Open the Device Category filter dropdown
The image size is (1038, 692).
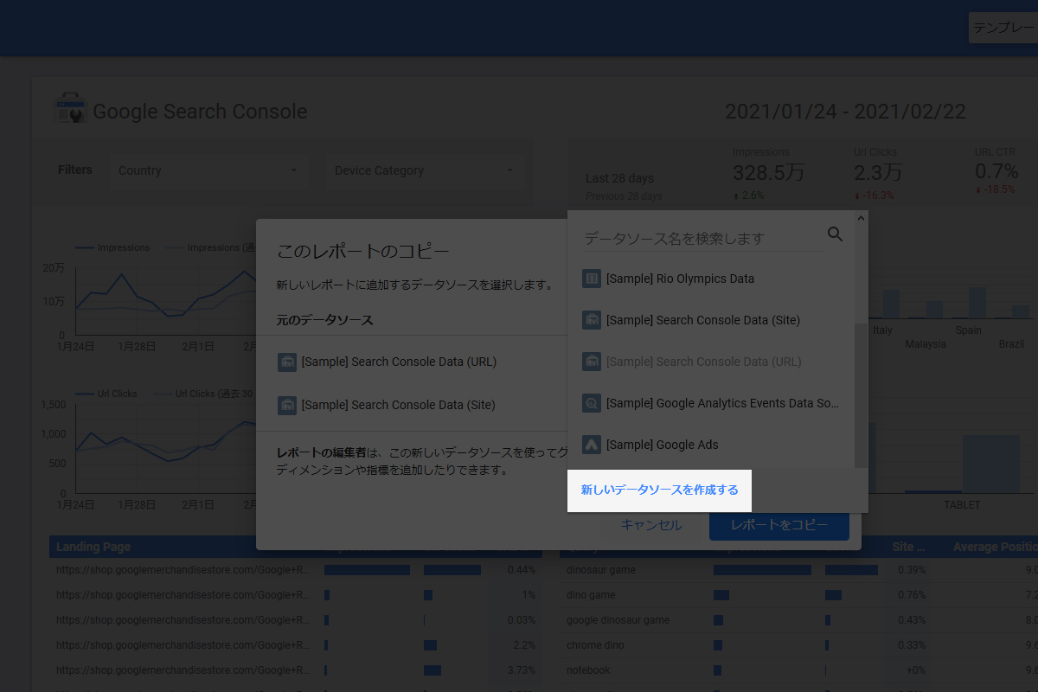click(424, 170)
